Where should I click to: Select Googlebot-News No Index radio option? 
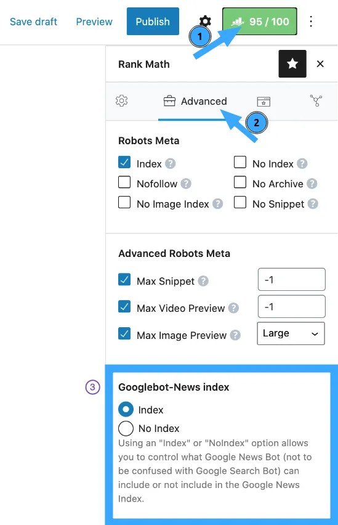click(x=126, y=428)
